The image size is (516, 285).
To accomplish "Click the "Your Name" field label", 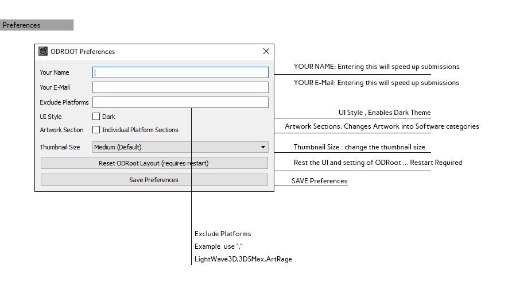I will click(55, 72).
